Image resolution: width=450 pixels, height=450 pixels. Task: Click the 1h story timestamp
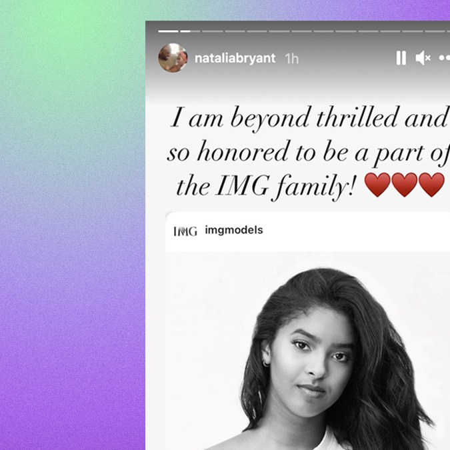tap(292, 59)
